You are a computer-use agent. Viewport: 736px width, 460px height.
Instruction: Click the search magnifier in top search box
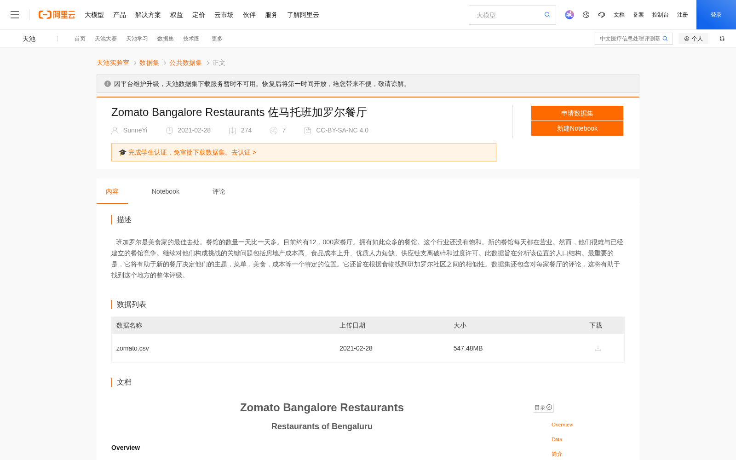[547, 15]
